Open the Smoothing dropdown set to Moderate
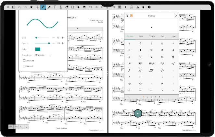The width and height of the screenshot is (215, 137). (x=43, y=55)
